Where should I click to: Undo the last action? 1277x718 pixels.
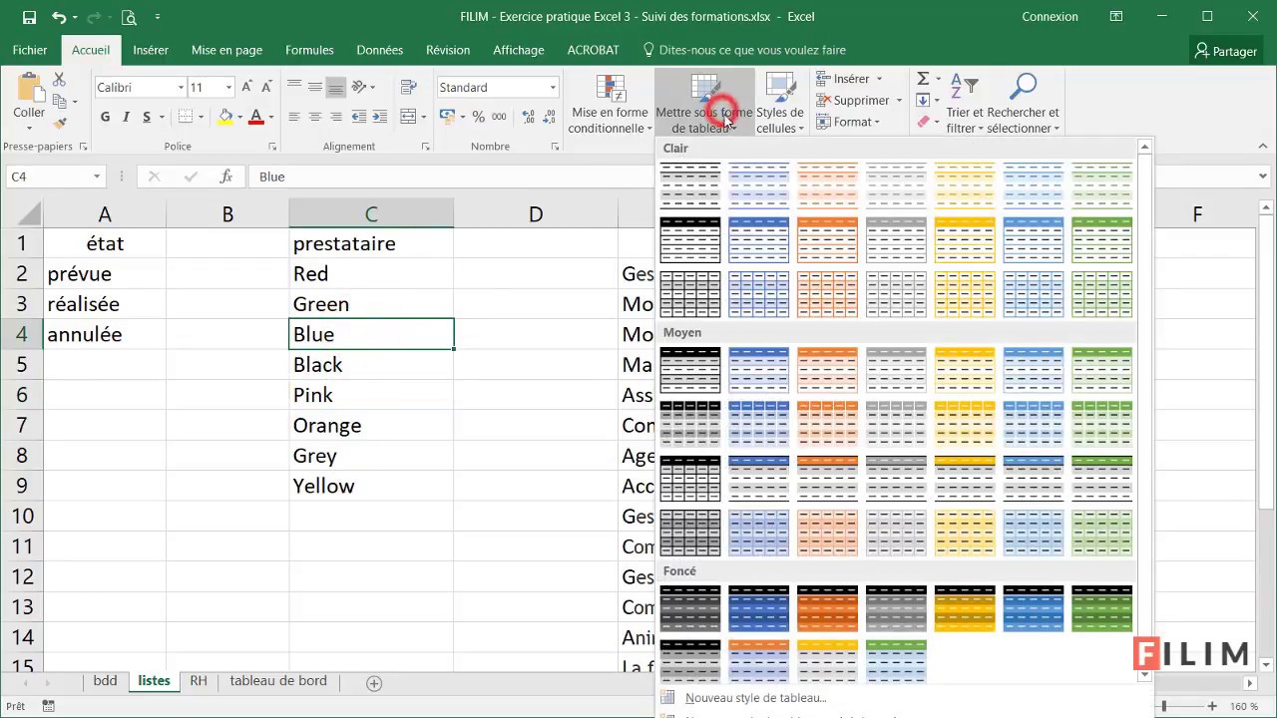tap(59, 17)
